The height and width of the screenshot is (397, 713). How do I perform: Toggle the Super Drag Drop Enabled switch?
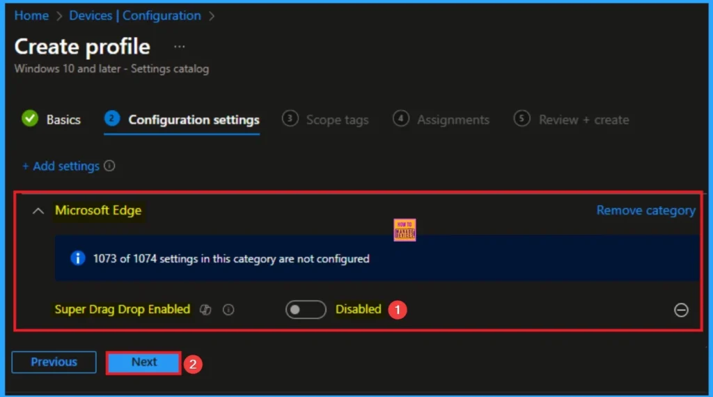[306, 310]
